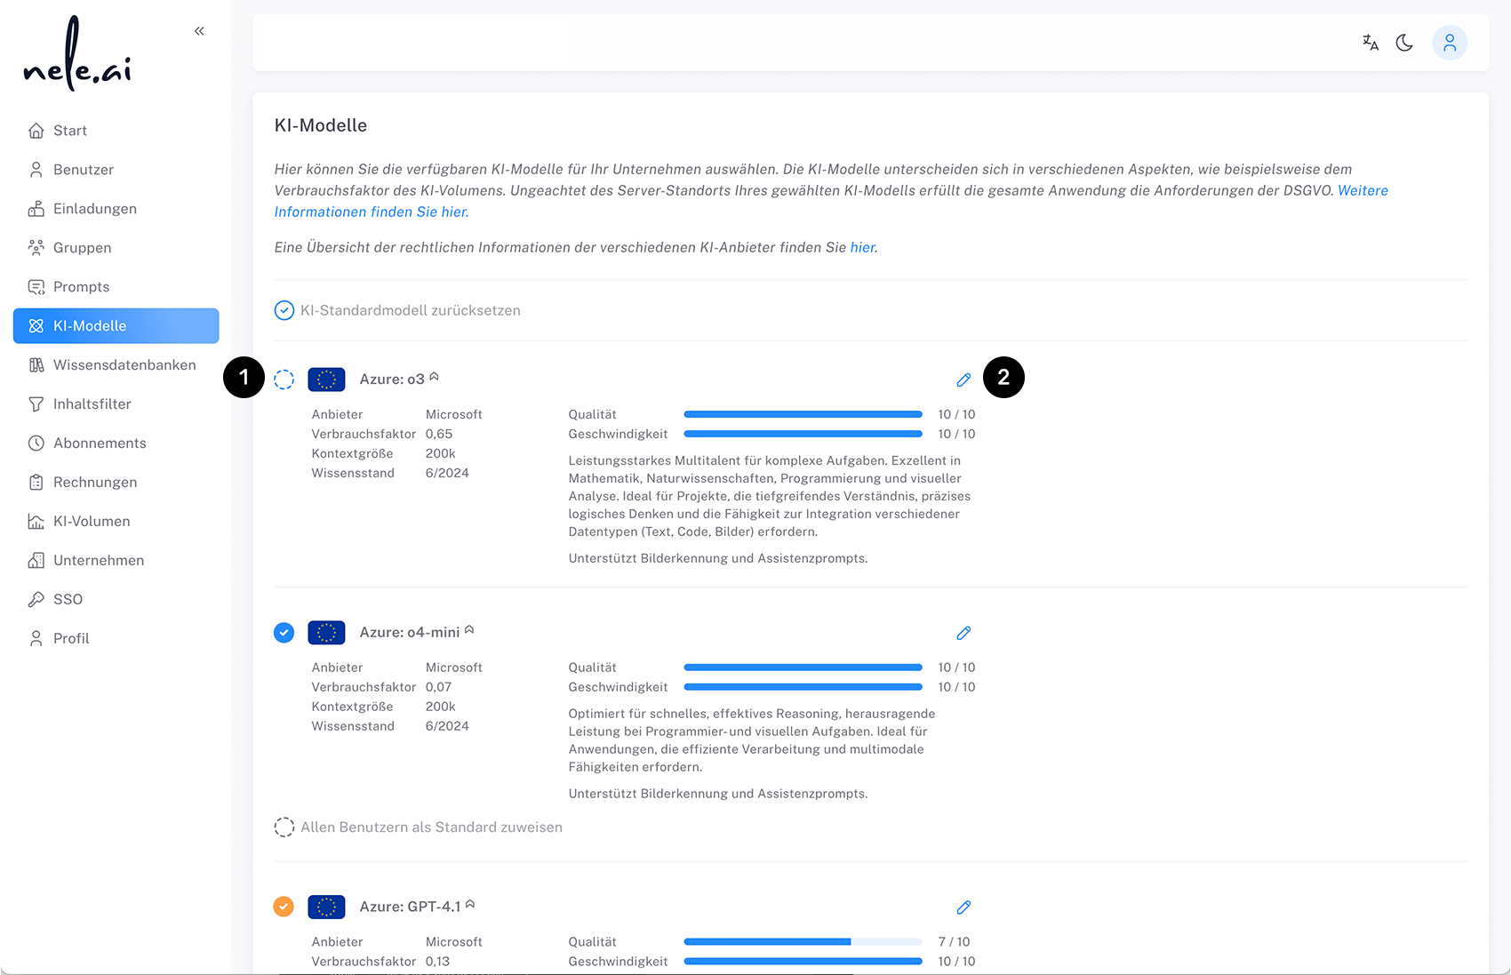Click the icon beside Azure: o4-mini name
Viewport: 1511px width, 975px height.
tap(469, 630)
